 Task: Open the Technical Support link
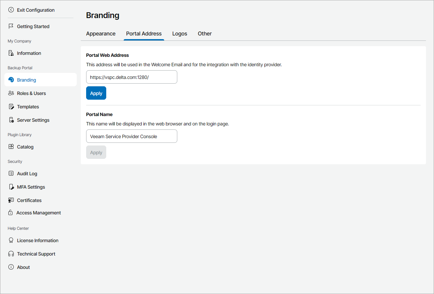pyautogui.click(x=36, y=254)
